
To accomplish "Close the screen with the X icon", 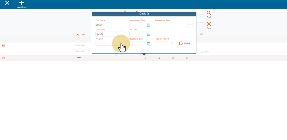I will tap(7, 3).
